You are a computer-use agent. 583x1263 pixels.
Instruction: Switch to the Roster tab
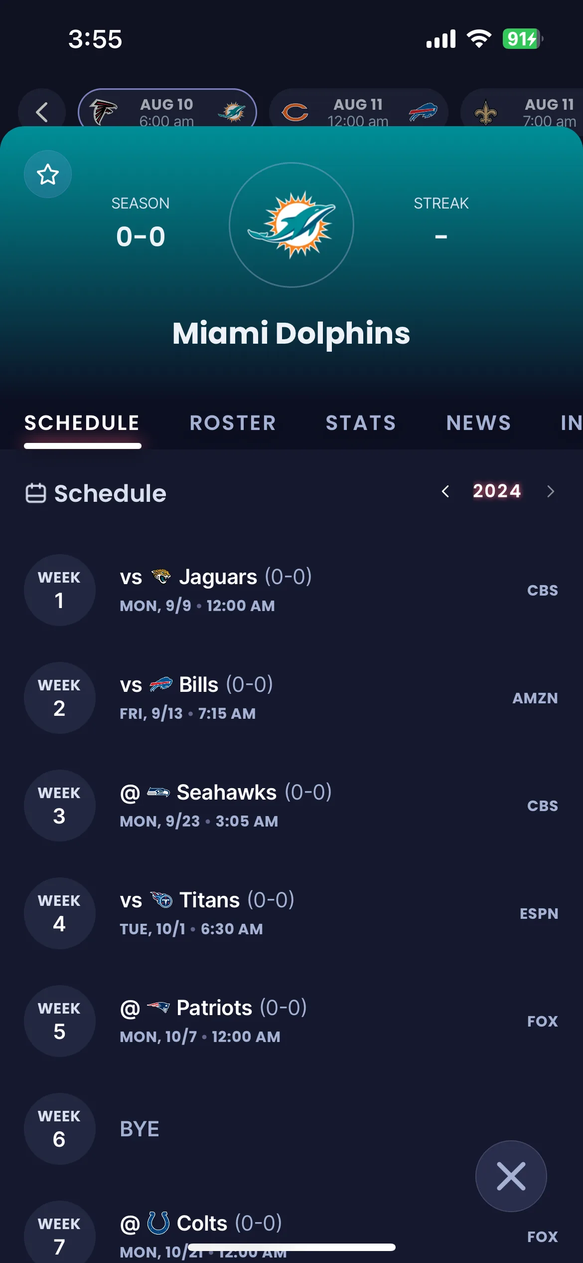pos(233,422)
